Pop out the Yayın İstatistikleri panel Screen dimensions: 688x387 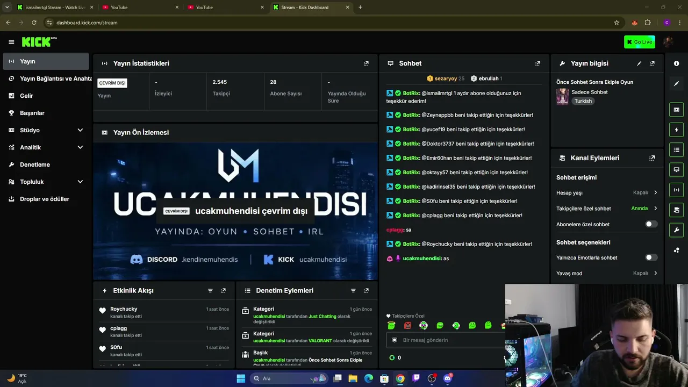click(x=366, y=63)
